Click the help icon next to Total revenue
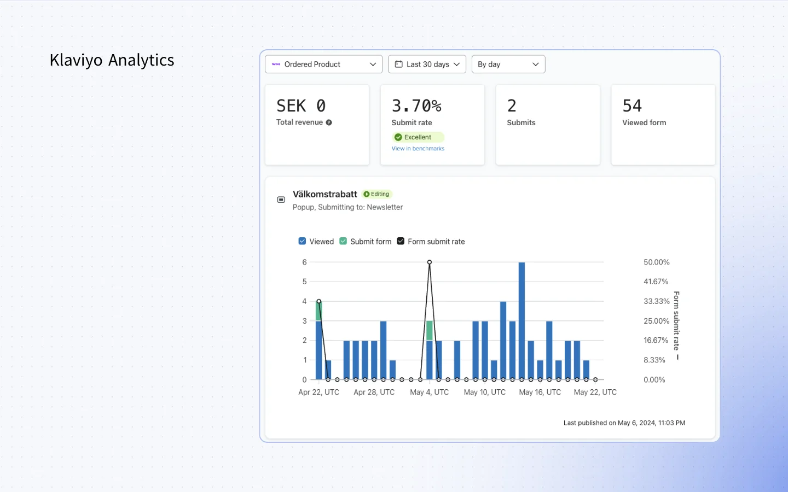Image resolution: width=788 pixels, height=492 pixels. click(329, 122)
